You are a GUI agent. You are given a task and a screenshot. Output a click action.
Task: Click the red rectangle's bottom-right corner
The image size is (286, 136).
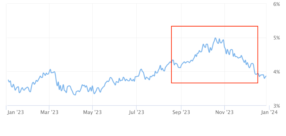click(258, 83)
